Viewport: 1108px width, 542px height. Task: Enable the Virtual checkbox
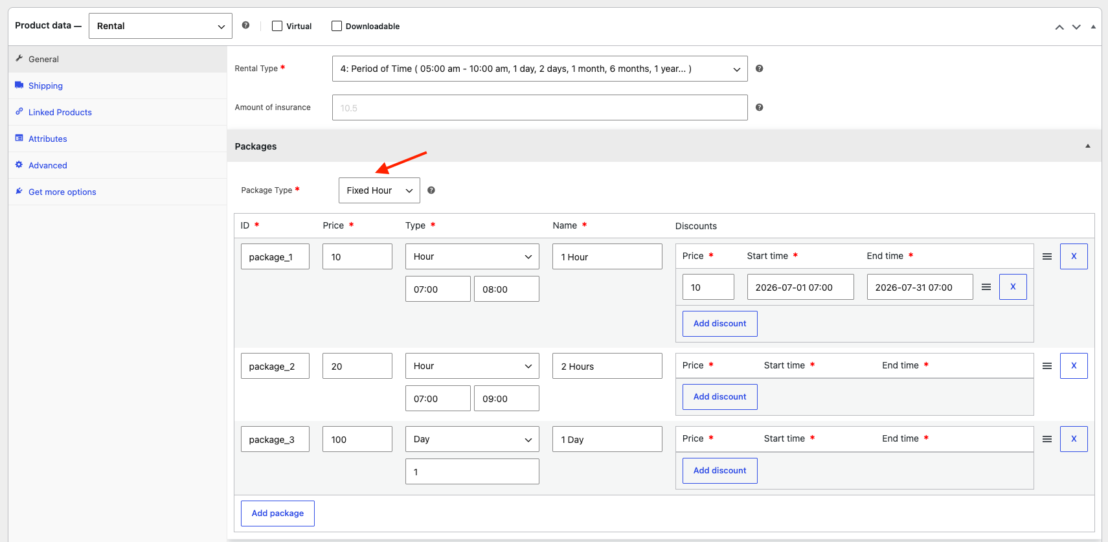277,26
